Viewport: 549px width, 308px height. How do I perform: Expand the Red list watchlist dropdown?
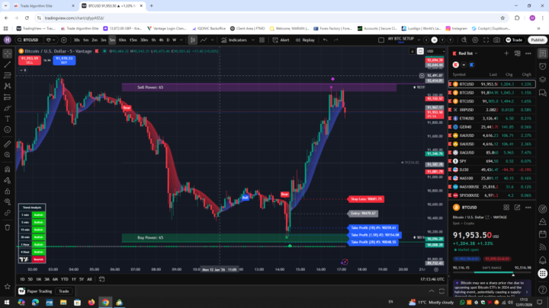pos(467,53)
